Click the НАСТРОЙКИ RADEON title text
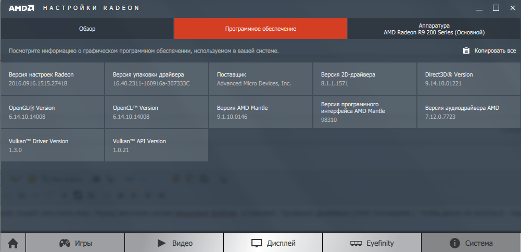 coord(91,8)
